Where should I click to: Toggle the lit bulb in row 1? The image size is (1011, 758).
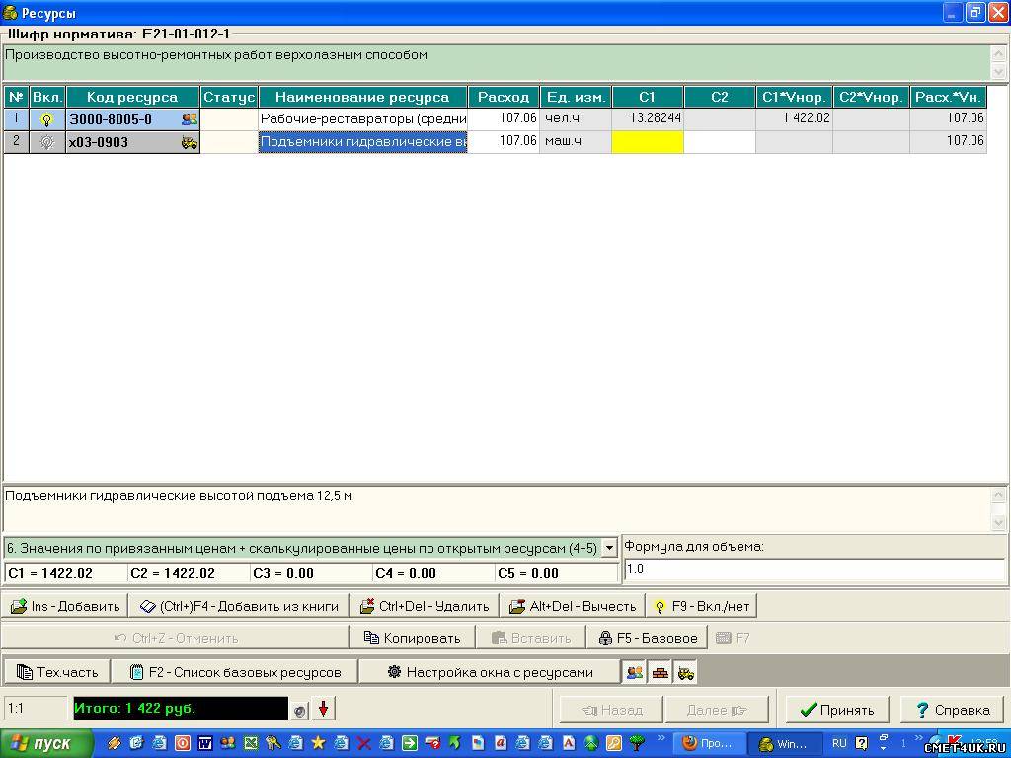(x=46, y=119)
